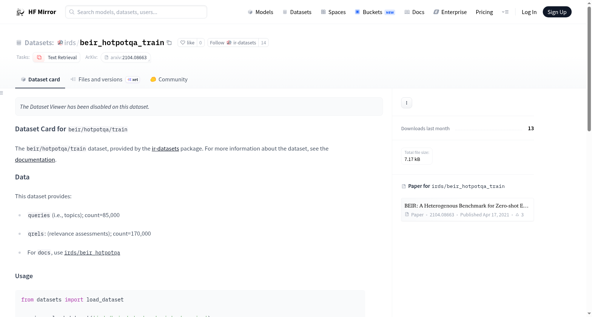
Task: Expand the extra navigation menu icon
Action: pos(505,12)
